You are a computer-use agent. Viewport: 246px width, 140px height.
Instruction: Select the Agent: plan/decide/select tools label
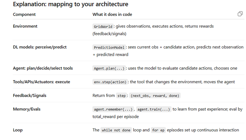[x=43, y=68]
